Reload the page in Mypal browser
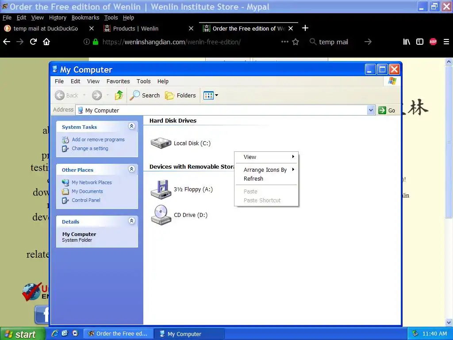 [x=33, y=42]
